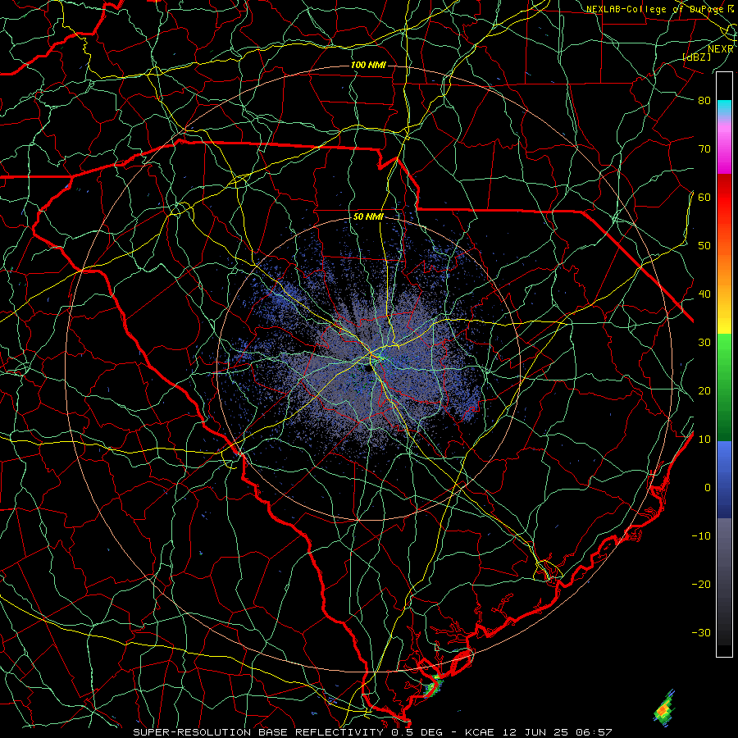Click the green coastal echo near the shoreline

[432, 687]
